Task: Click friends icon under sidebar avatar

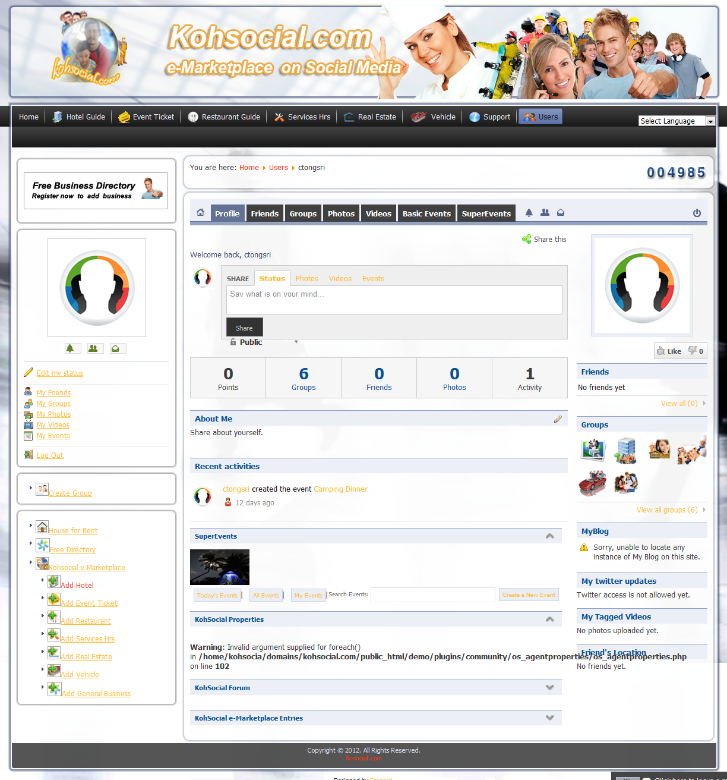Action: [x=93, y=348]
